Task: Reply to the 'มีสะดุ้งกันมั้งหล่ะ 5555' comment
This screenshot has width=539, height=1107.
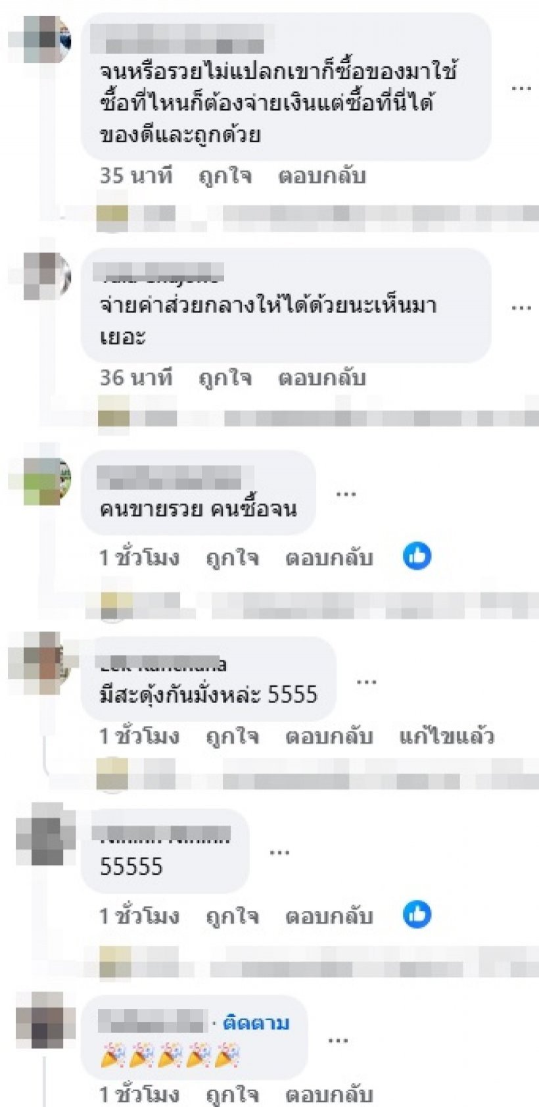Action: [329, 737]
